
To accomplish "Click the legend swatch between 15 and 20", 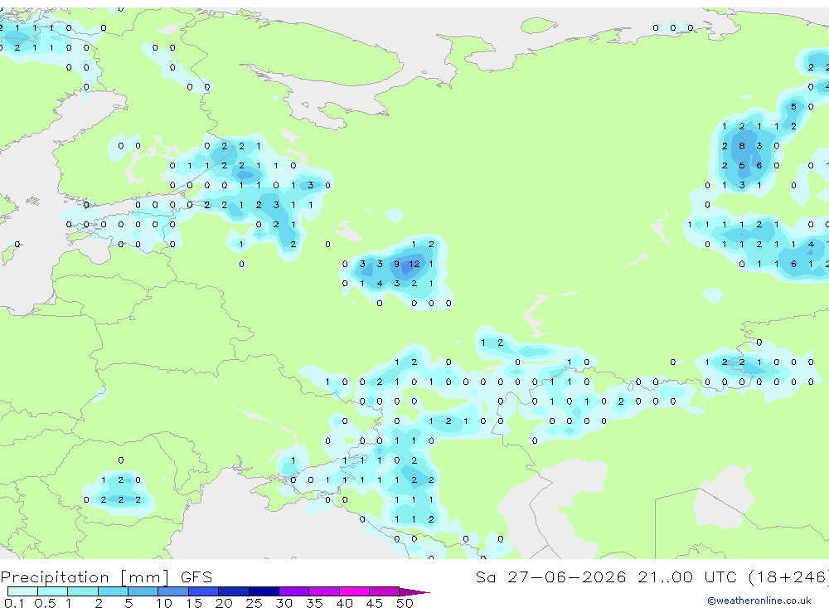I will [x=203, y=591].
